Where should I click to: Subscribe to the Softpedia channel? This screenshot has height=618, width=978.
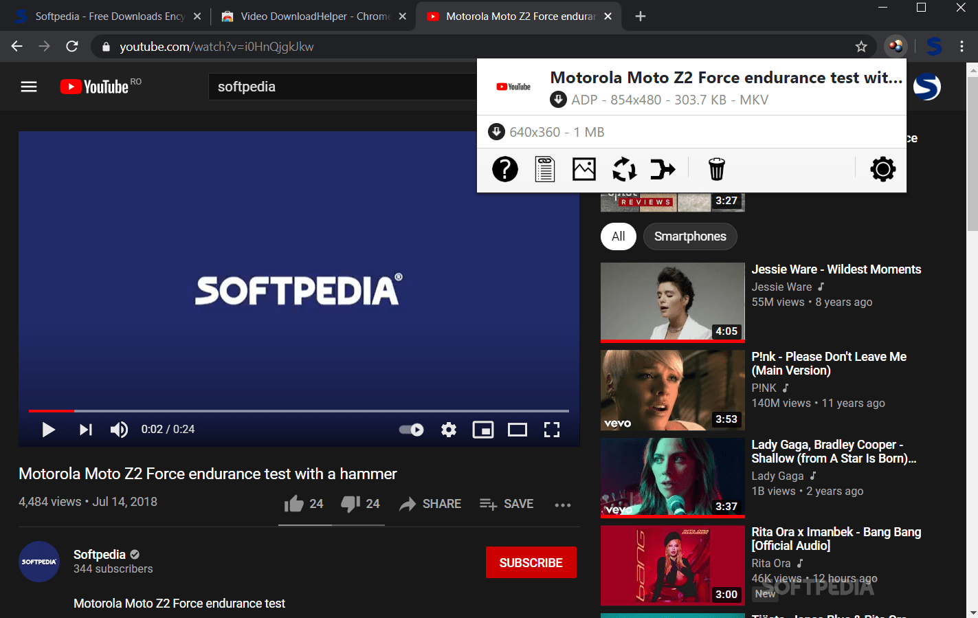coord(531,562)
